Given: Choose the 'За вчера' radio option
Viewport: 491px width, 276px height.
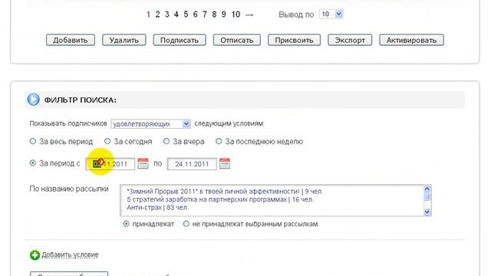Looking at the screenshot, I should click(x=166, y=141).
